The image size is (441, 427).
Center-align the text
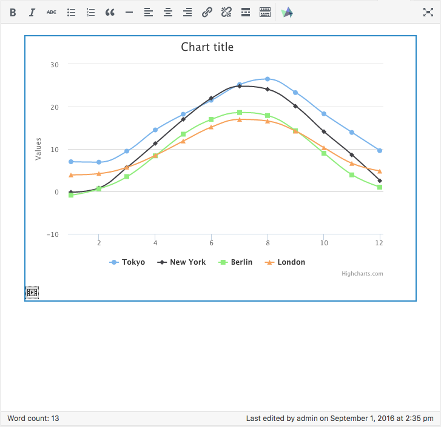click(168, 12)
